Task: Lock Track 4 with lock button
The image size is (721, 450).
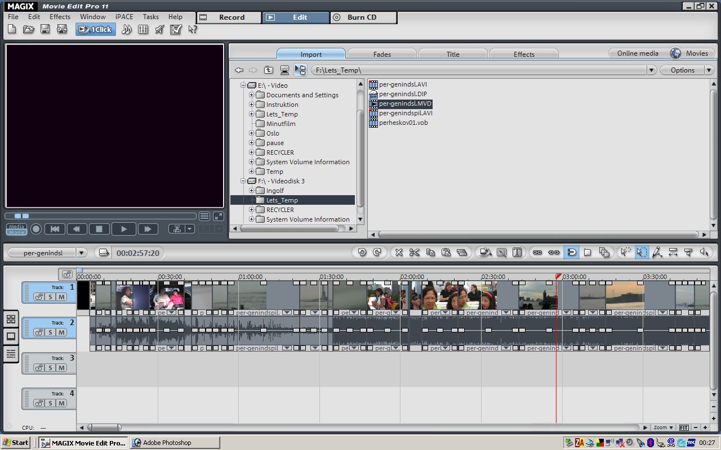Action: pyautogui.click(x=39, y=403)
